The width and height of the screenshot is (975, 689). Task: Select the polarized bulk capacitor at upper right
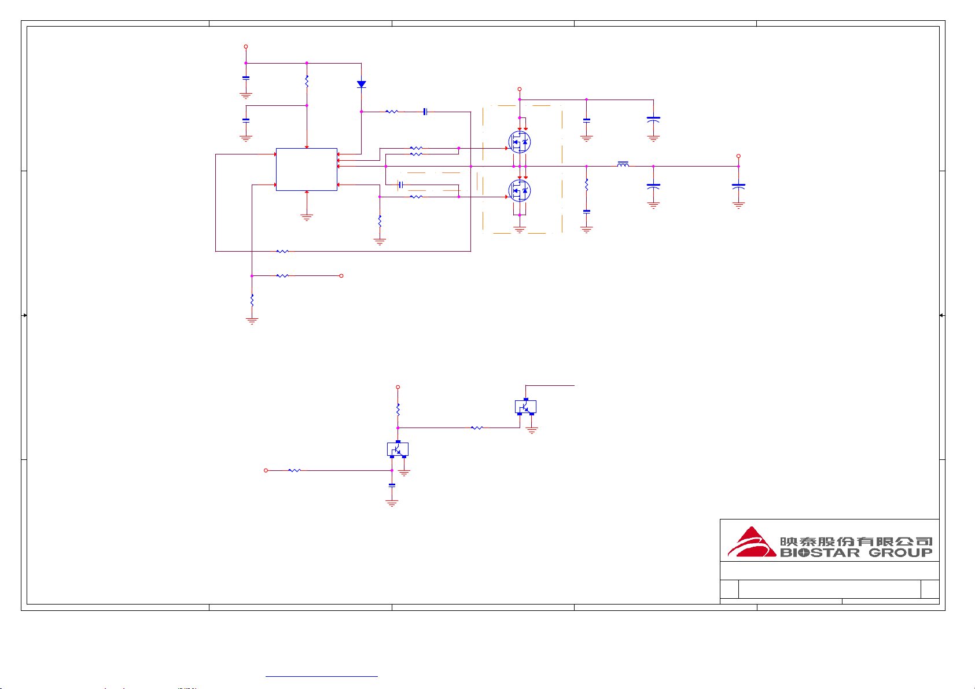[653, 119]
